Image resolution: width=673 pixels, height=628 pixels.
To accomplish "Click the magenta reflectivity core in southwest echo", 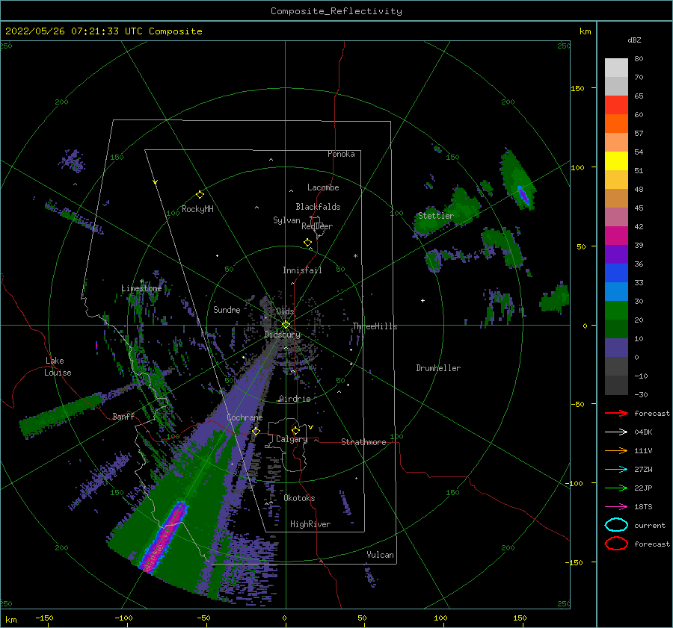I will [x=165, y=536].
